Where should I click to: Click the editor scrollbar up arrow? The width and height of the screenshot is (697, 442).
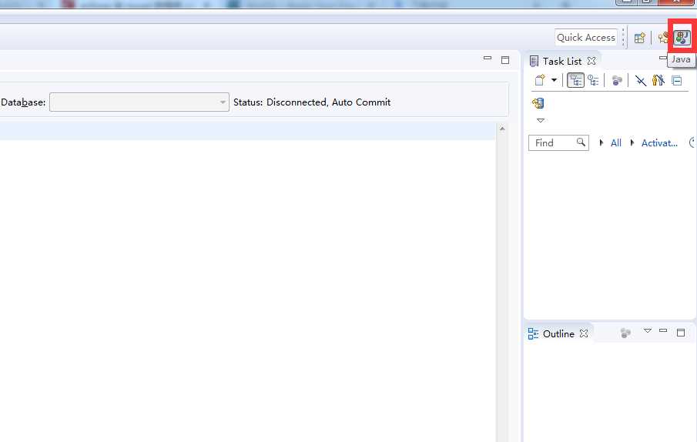(x=502, y=129)
